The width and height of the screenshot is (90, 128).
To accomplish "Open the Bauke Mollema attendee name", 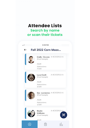I will click(x=40, y=112).
